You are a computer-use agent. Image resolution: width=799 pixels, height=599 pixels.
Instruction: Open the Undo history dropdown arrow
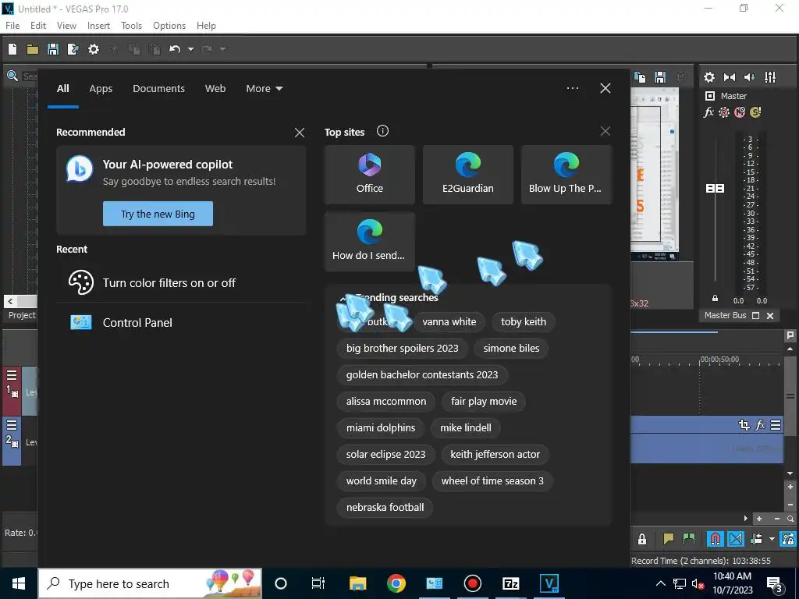pyautogui.click(x=190, y=49)
